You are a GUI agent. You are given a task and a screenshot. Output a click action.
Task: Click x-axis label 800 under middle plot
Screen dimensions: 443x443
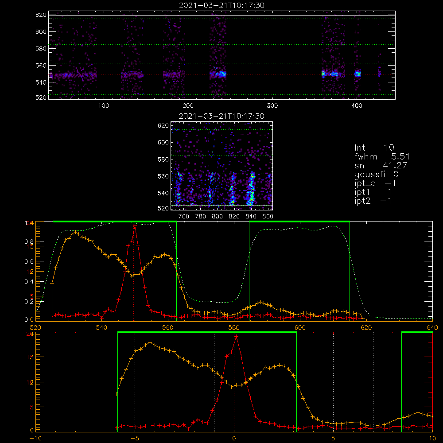pos(217,217)
